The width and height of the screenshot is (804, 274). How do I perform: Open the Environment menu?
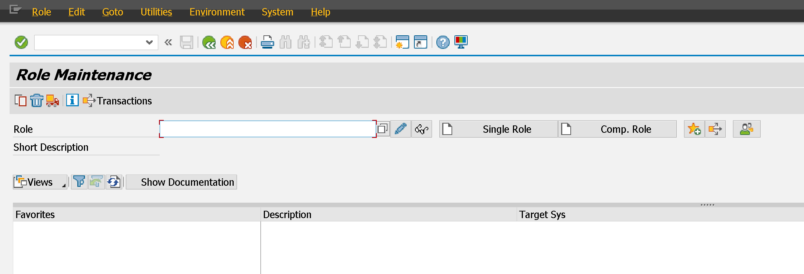[217, 12]
